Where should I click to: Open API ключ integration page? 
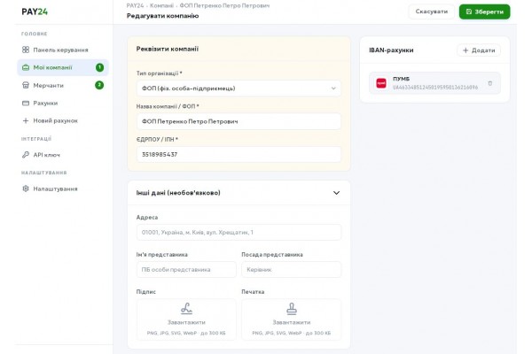click(x=46, y=155)
